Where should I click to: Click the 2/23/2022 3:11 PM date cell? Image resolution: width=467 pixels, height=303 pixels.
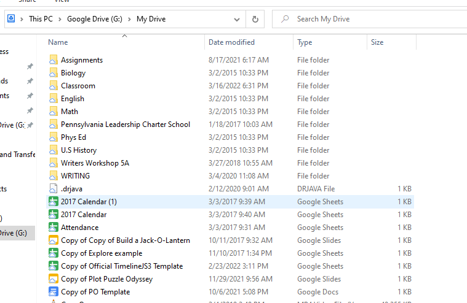238,266
